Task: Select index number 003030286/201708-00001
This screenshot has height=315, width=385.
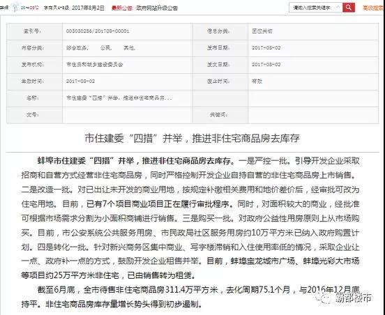Action: [x=98, y=31]
